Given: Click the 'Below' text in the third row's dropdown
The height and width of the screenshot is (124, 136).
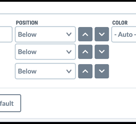Looking at the screenshot, I should coord(27,71).
